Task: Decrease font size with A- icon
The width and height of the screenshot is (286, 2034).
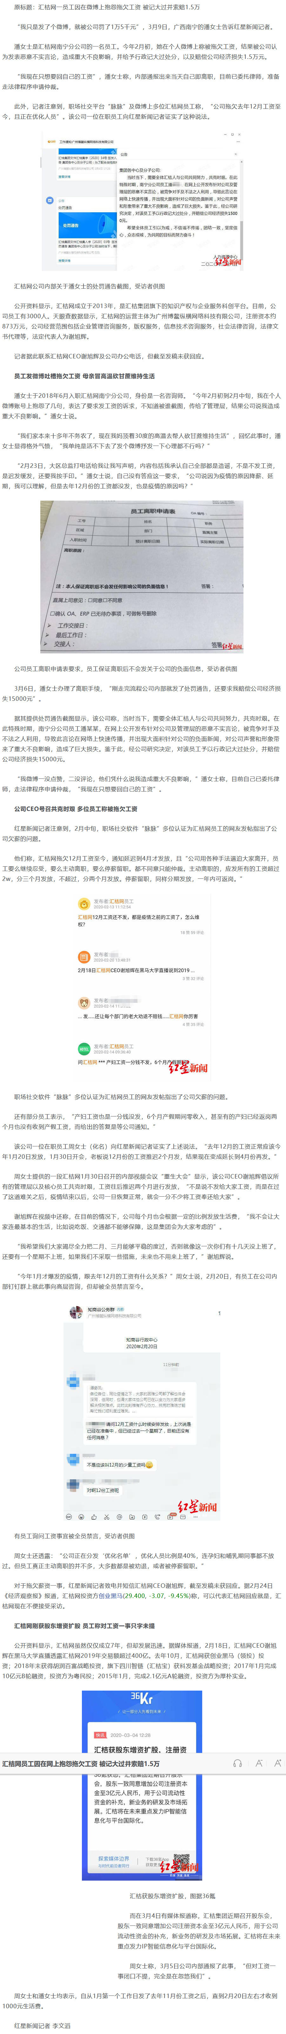Action: (x=258, y=1763)
